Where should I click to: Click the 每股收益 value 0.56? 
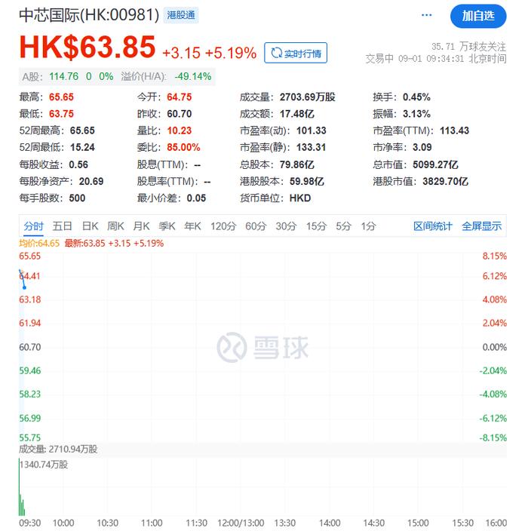pos(78,165)
